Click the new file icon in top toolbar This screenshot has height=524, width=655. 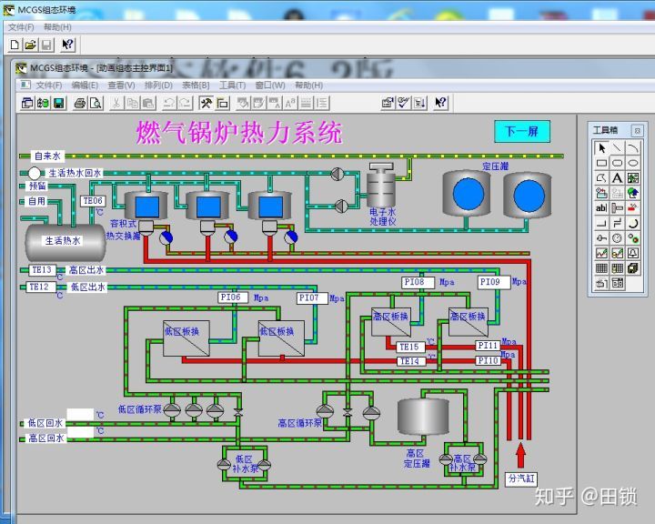15,45
